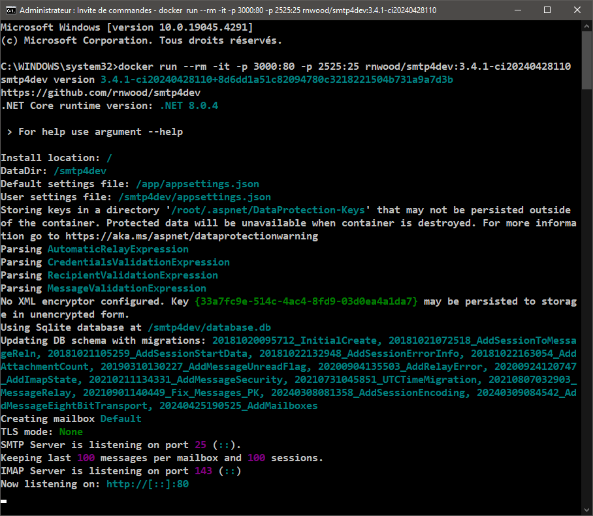
Task: Click the /root/.aspnet/DataProtection-Keys path
Action: [x=268, y=210]
